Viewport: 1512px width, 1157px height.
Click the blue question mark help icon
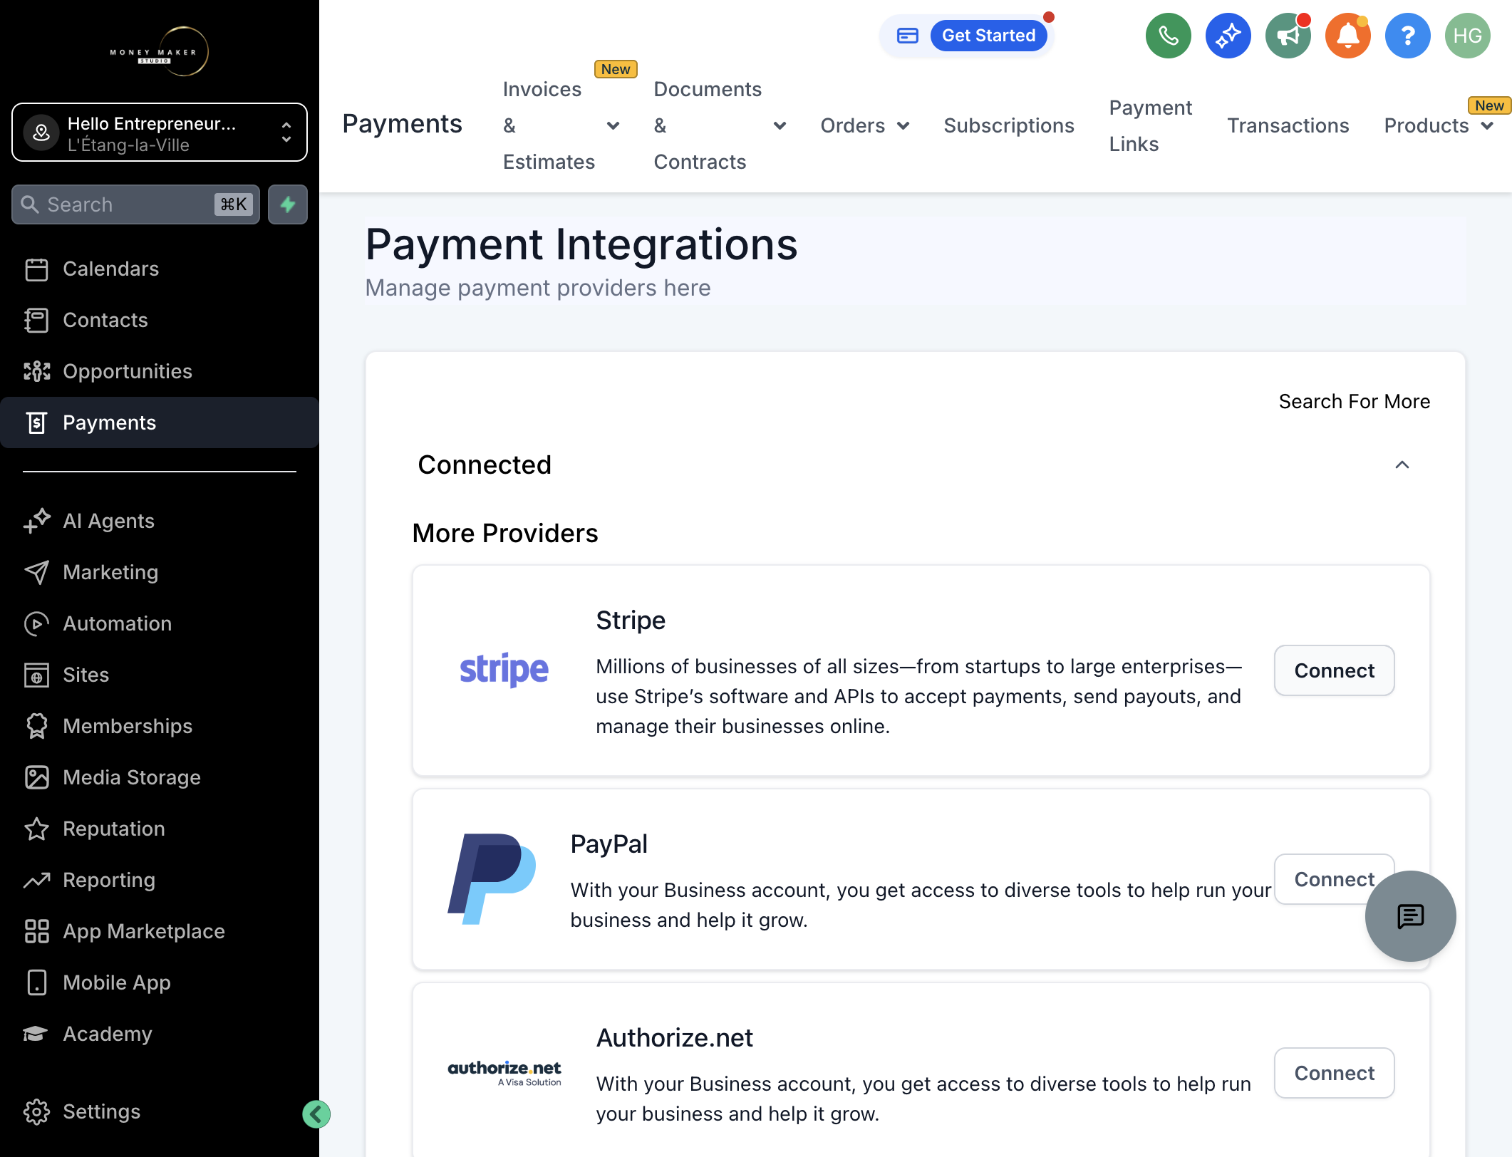(x=1407, y=36)
